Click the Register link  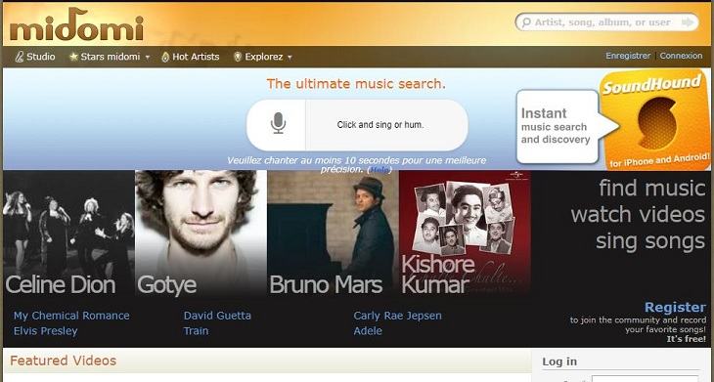[x=675, y=307]
